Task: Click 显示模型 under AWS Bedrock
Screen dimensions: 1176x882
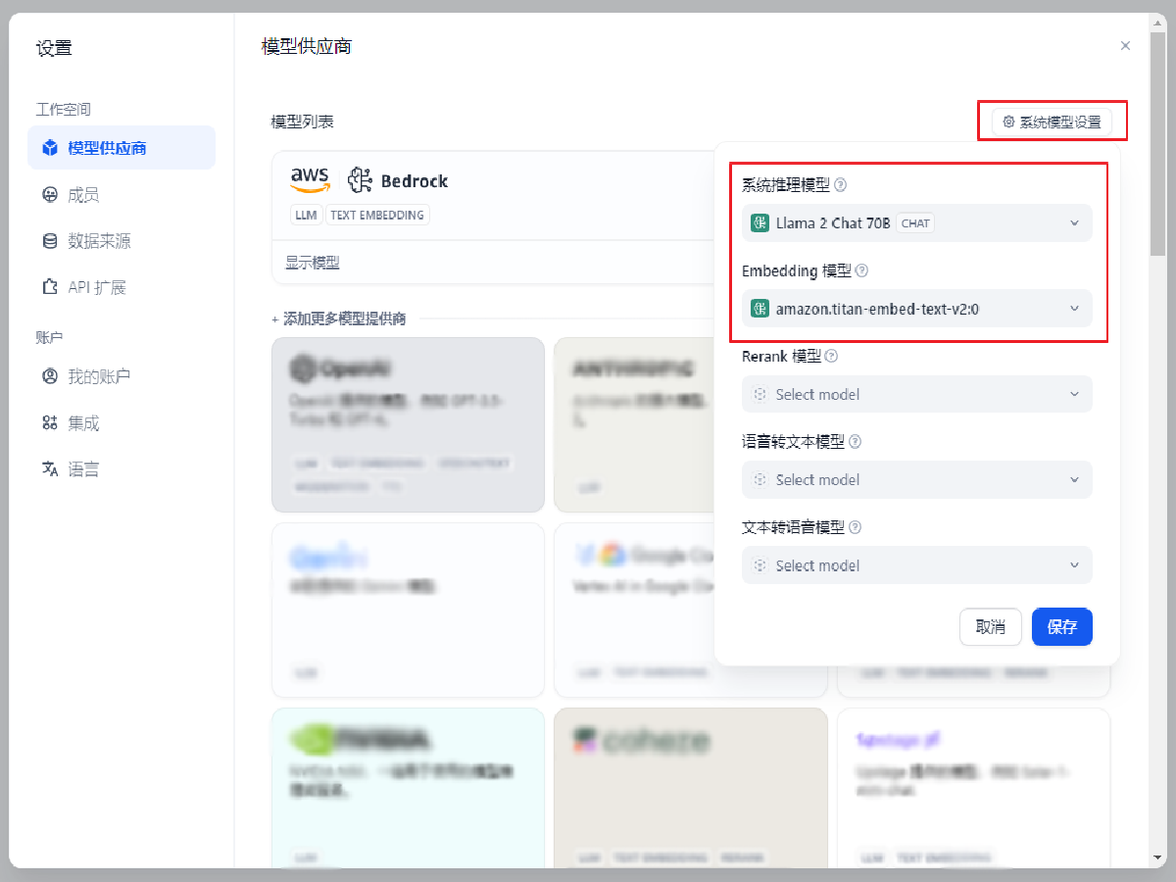Action: pyautogui.click(x=313, y=263)
